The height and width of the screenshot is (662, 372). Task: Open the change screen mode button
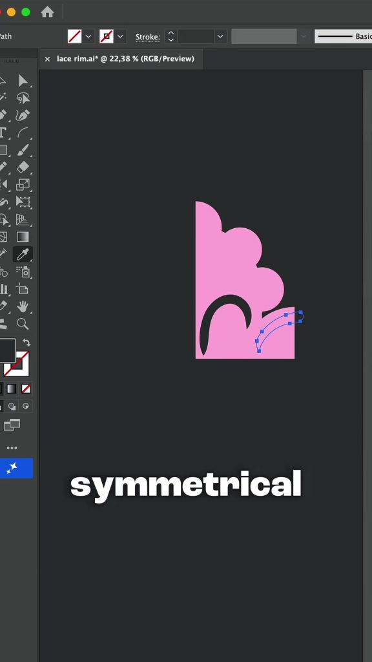tap(12, 425)
